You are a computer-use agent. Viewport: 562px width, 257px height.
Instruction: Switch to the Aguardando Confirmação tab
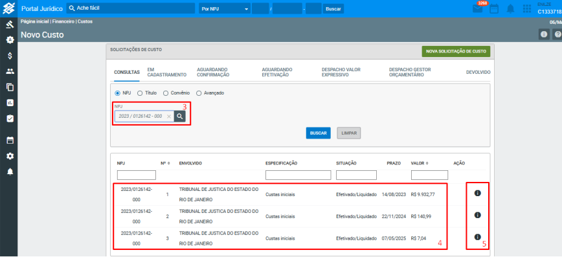[213, 72]
